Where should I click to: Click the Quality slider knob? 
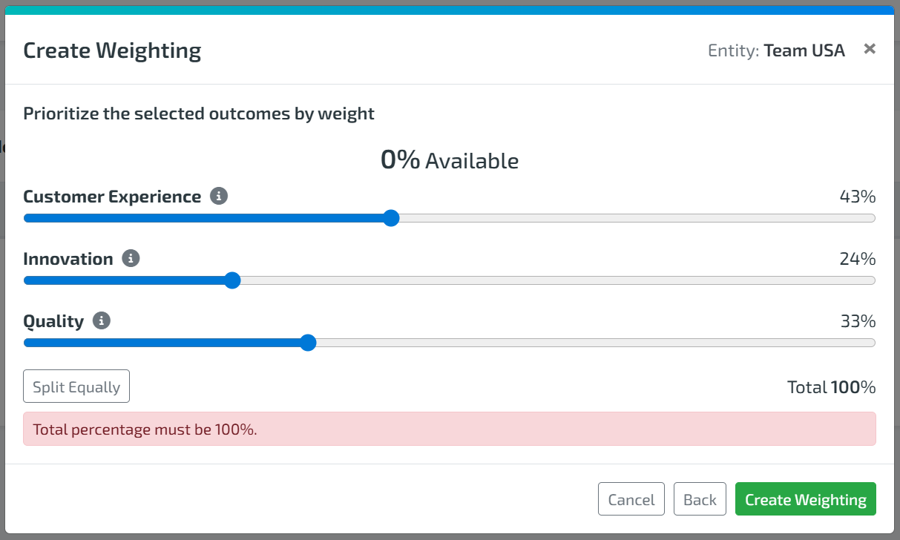click(308, 343)
